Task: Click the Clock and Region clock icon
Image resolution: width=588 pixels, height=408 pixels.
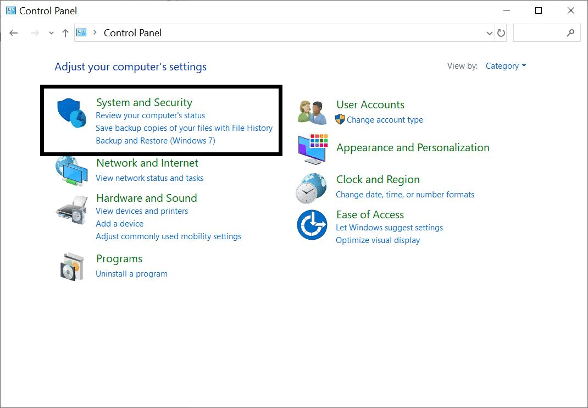Action: (312, 187)
